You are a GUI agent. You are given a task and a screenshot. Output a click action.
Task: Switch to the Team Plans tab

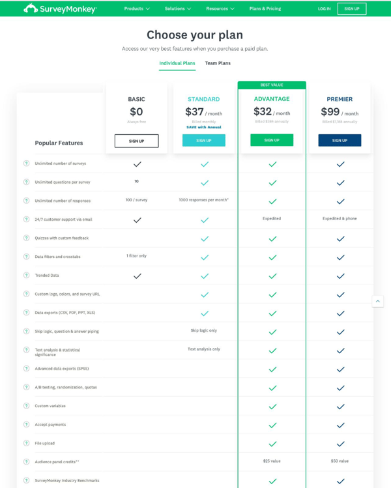click(x=218, y=63)
